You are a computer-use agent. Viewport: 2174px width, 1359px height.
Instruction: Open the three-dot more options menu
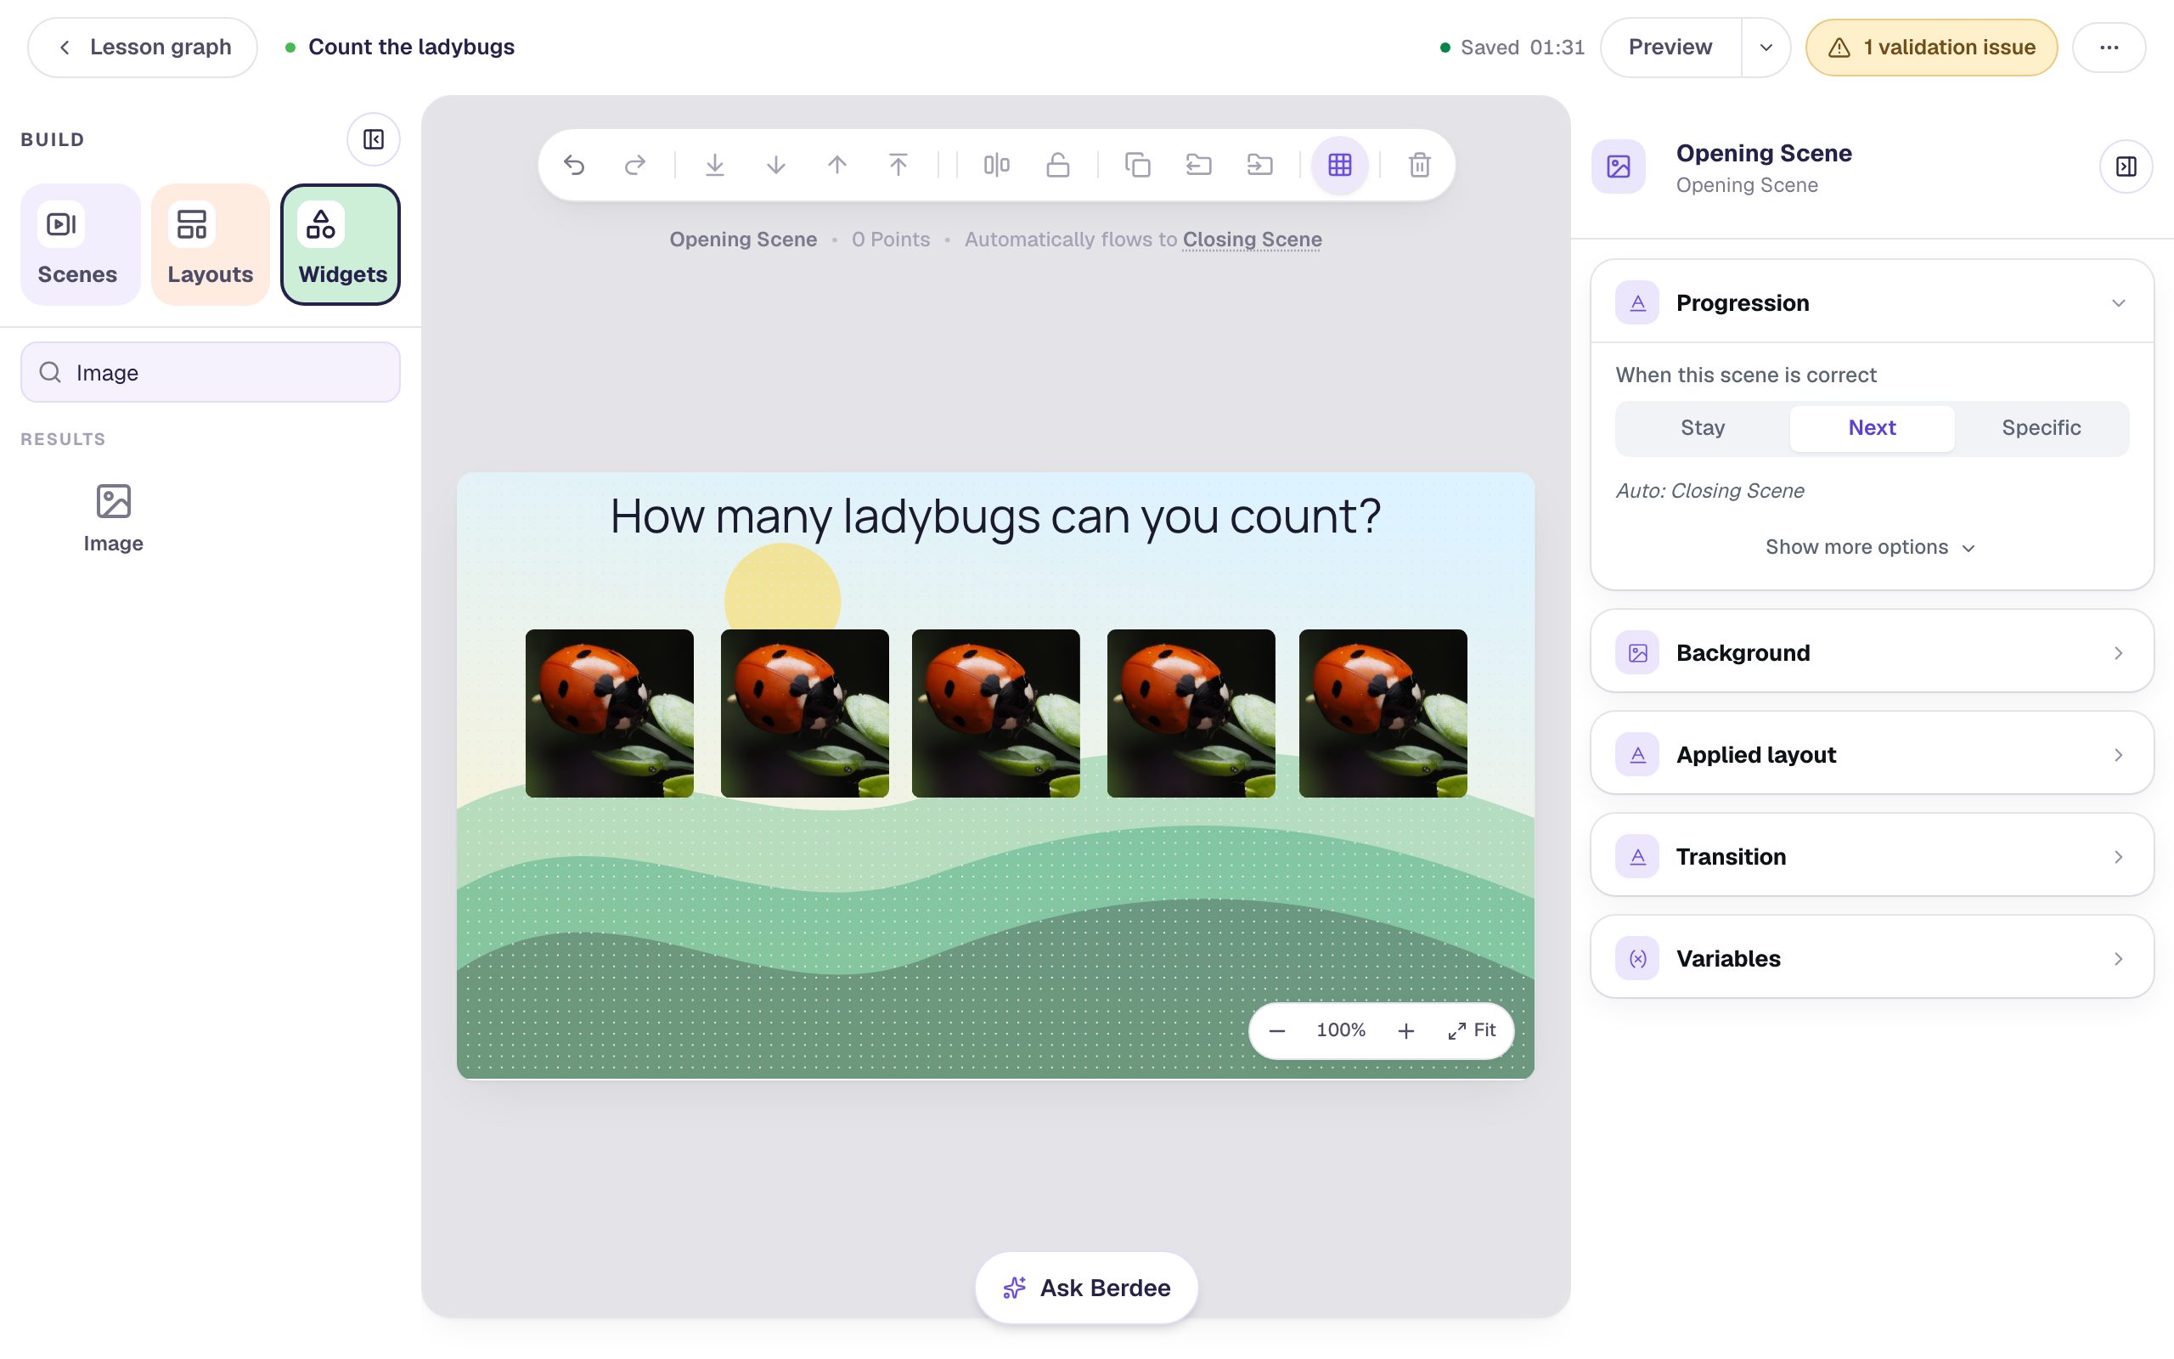pos(2109,48)
